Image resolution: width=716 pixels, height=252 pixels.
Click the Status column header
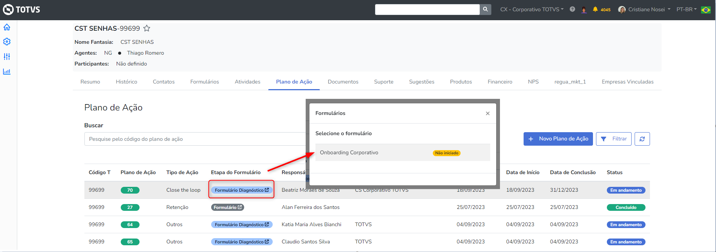point(614,173)
